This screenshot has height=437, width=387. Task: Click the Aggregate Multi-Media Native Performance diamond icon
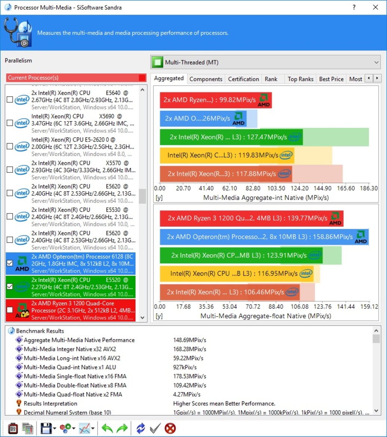click(19, 340)
